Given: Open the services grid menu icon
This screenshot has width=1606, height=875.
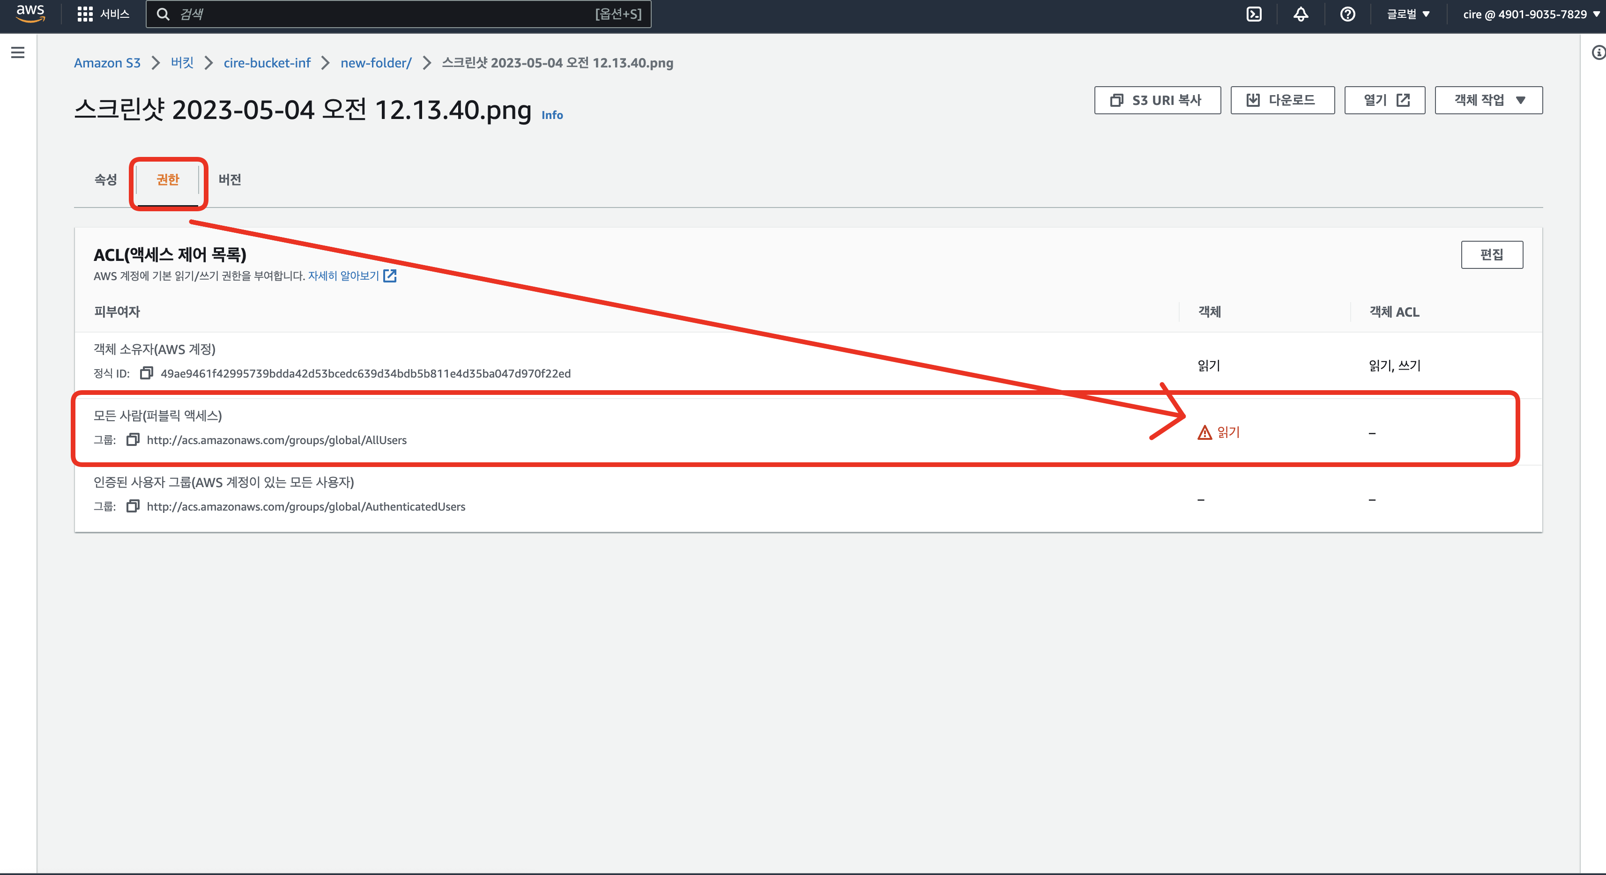Looking at the screenshot, I should [x=85, y=15].
